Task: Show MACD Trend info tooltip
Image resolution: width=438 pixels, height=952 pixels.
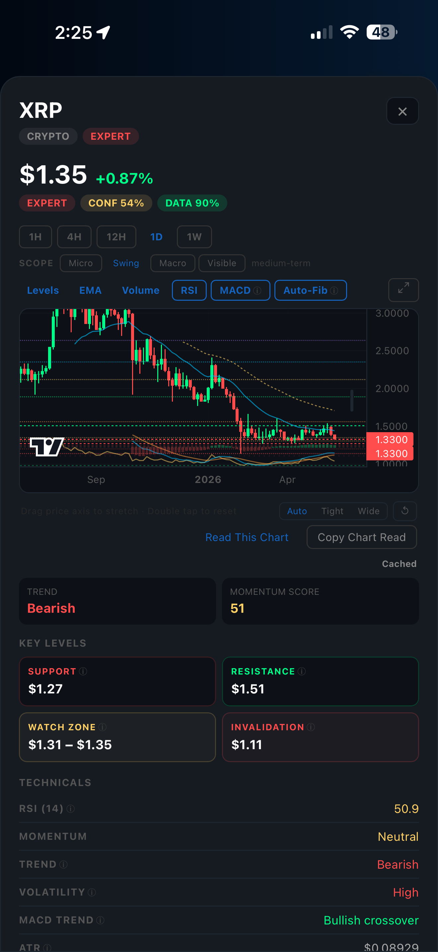Action: tap(101, 920)
